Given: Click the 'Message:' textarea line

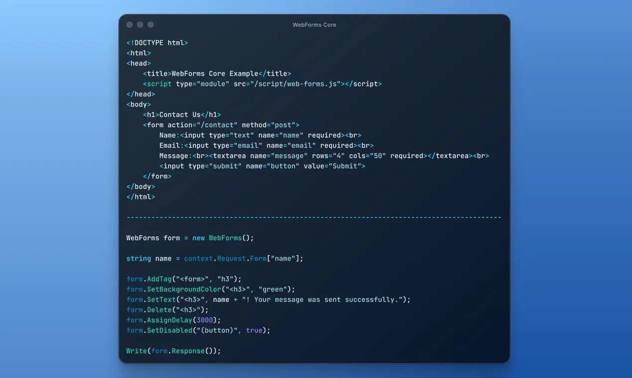Looking at the screenshot, I should [x=324, y=156].
